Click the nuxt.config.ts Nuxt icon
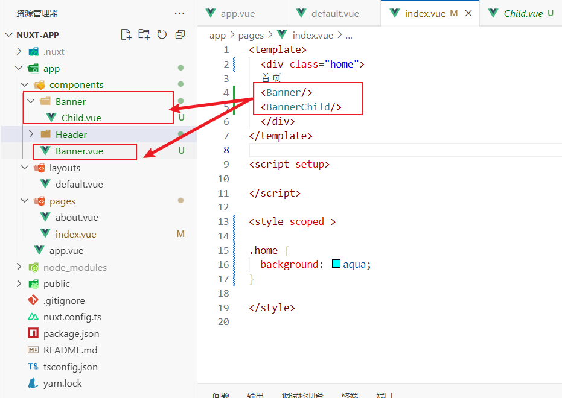The height and width of the screenshot is (398, 562). (33, 317)
